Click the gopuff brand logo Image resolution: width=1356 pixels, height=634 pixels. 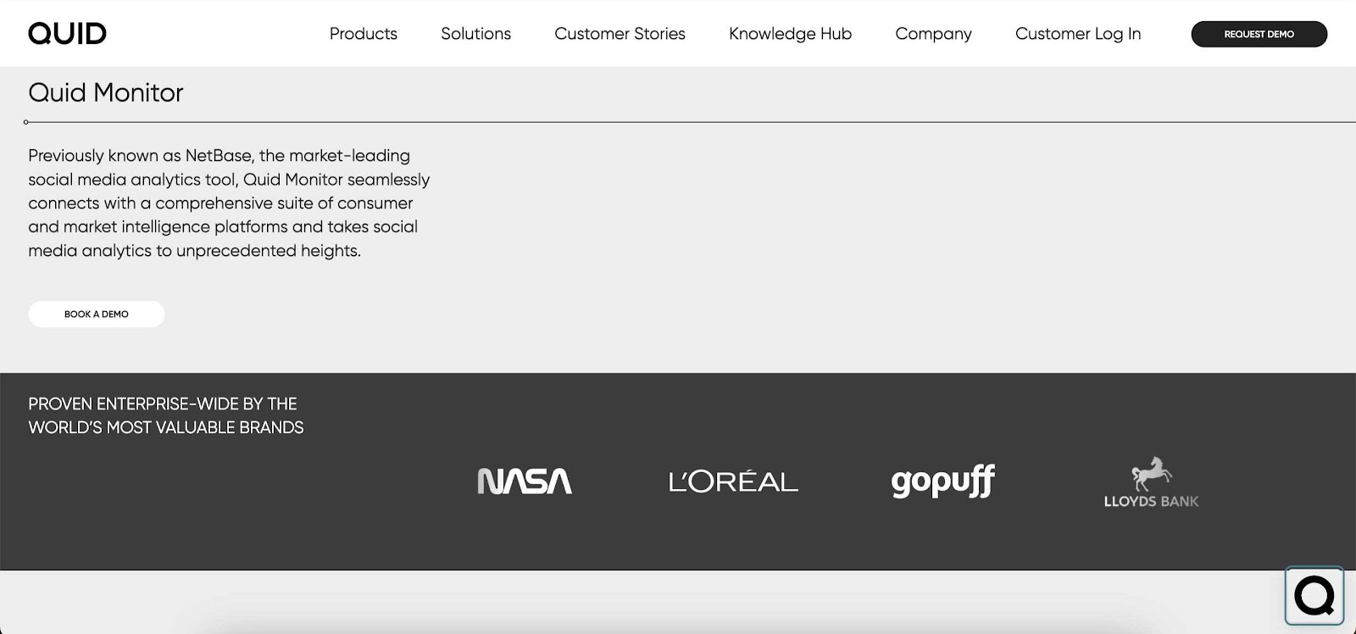pyautogui.click(x=943, y=481)
